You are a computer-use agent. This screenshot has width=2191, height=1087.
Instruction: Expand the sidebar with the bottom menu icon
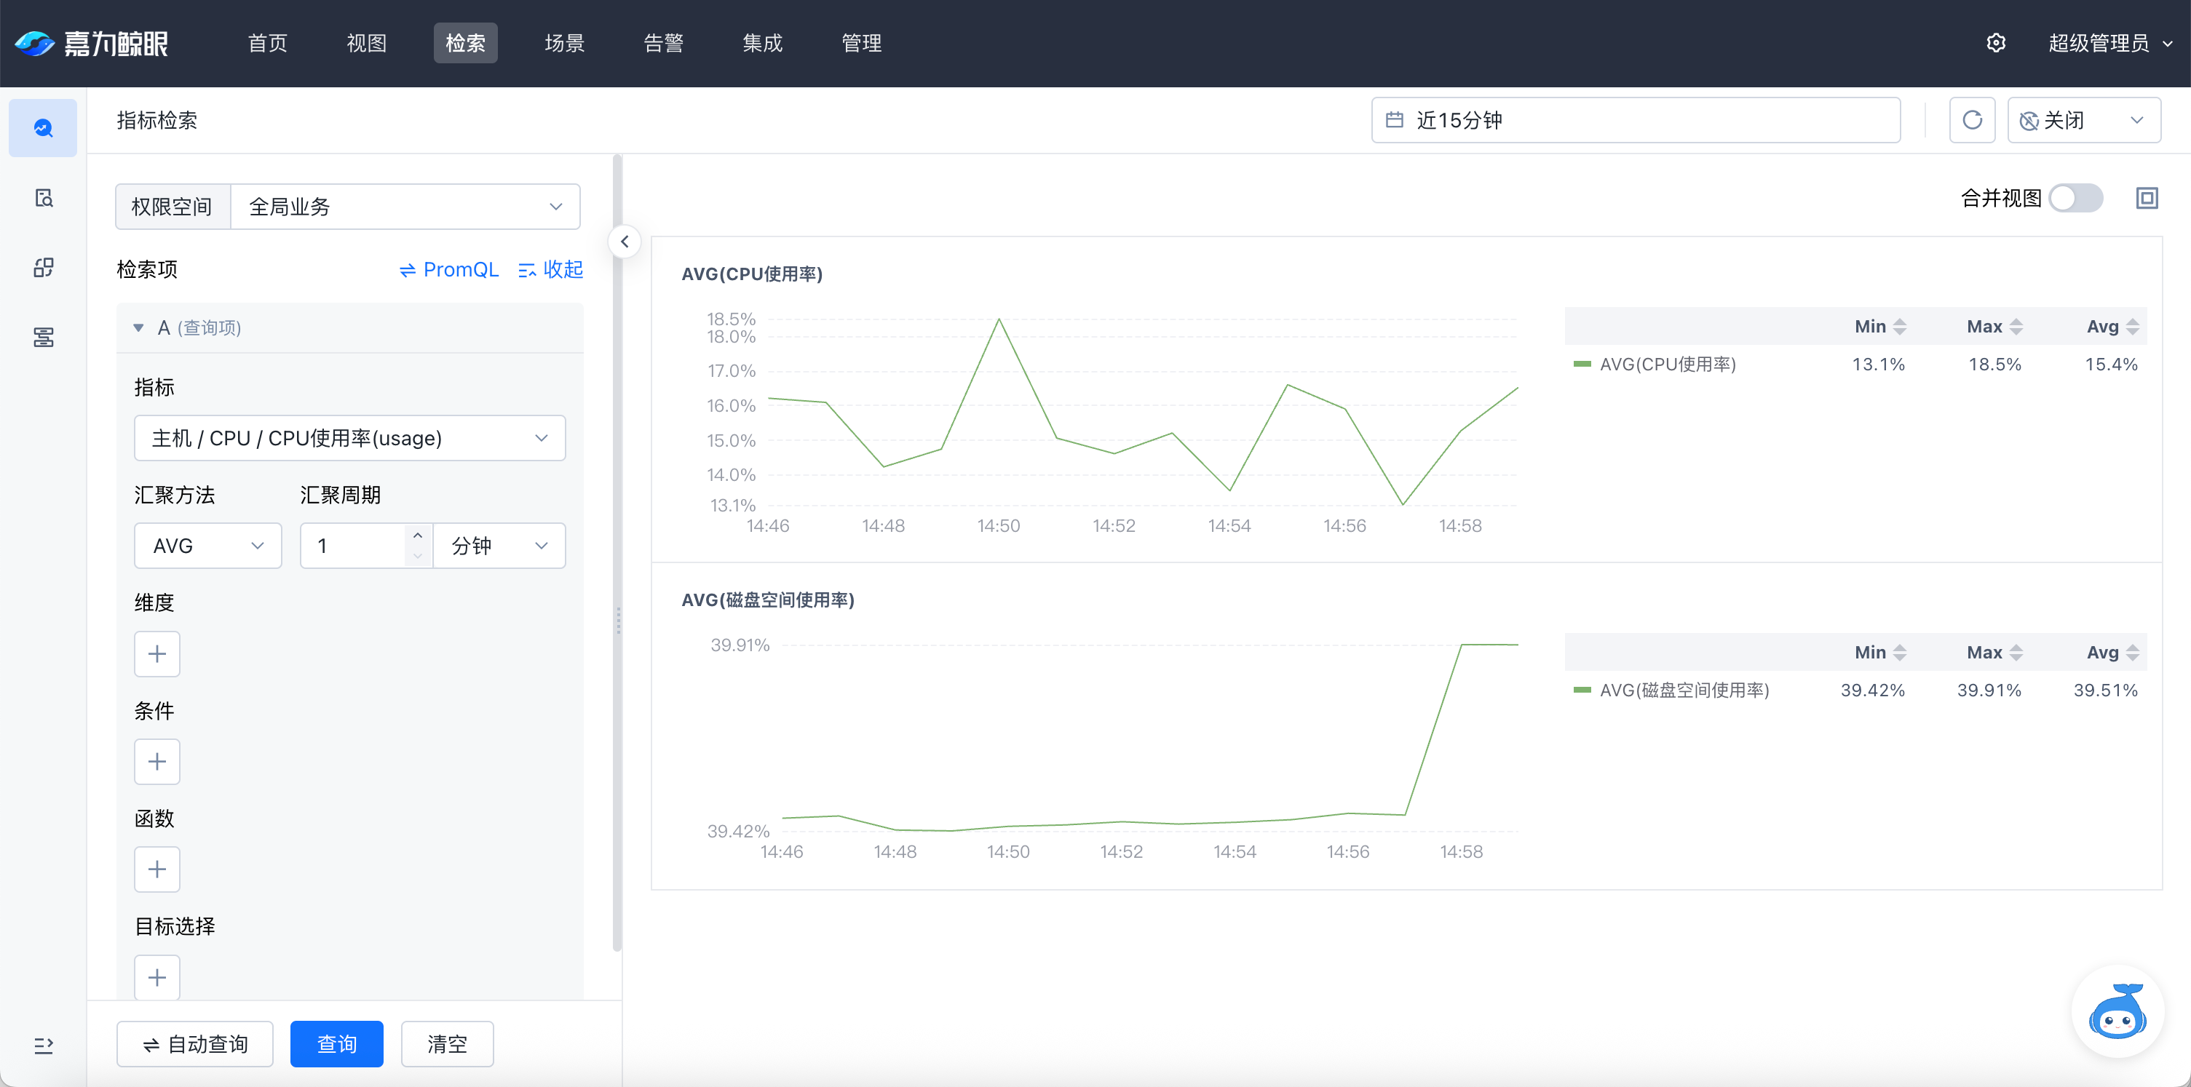(x=44, y=1045)
